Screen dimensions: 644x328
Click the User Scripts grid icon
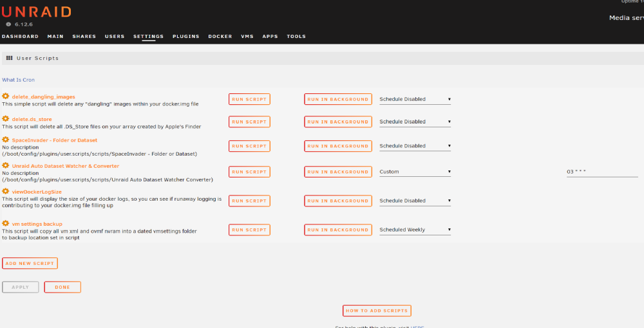(10, 59)
